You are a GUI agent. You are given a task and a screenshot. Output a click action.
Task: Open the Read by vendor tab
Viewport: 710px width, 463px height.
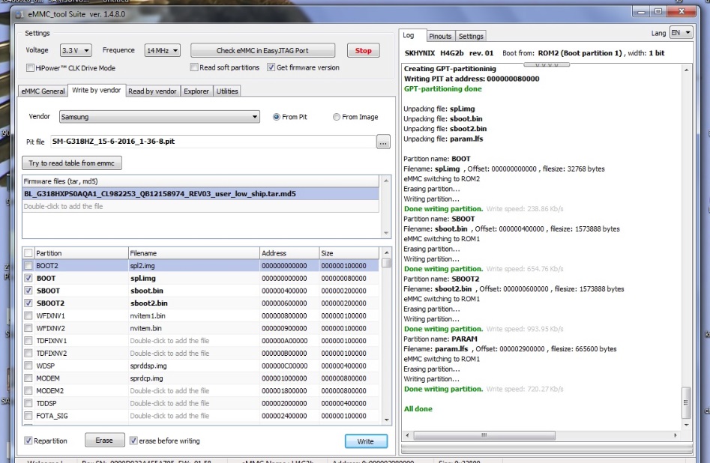click(x=152, y=91)
